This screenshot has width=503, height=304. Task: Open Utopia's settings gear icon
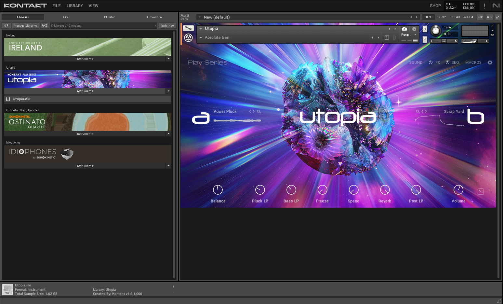[490, 62]
